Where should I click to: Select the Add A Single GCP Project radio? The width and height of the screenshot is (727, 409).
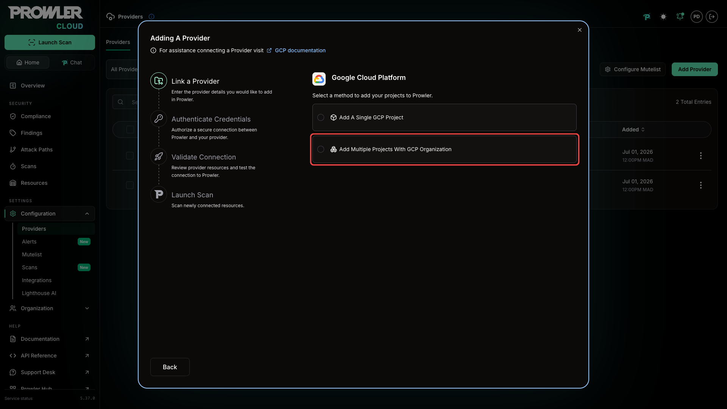click(x=321, y=117)
